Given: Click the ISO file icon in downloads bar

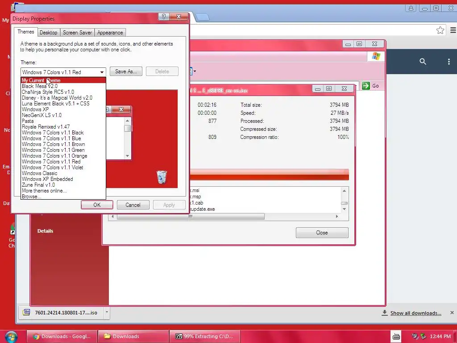Looking at the screenshot, I should coord(26,312).
